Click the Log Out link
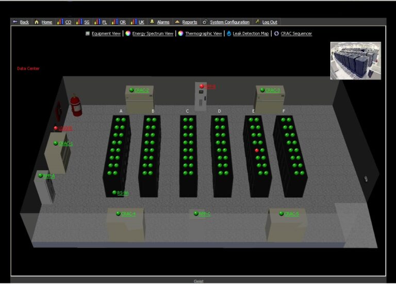The height and width of the screenshot is (284, 396). tap(269, 22)
